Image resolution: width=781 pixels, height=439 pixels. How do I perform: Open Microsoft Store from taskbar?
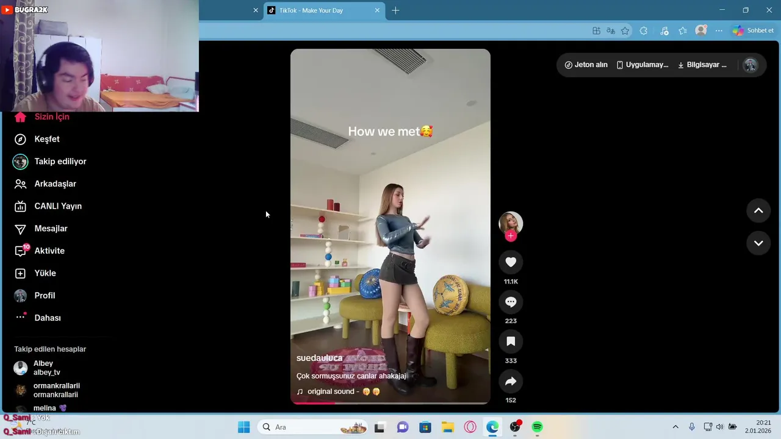[x=425, y=427]
